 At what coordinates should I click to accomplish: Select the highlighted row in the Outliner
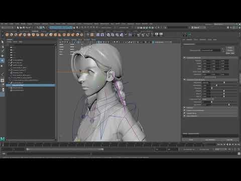point(31,85)
